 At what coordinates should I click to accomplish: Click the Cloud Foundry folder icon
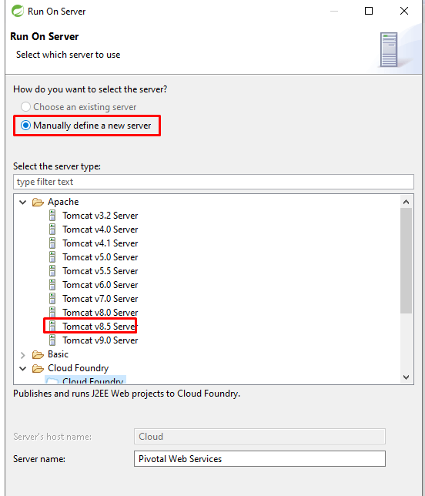(38, 368)
